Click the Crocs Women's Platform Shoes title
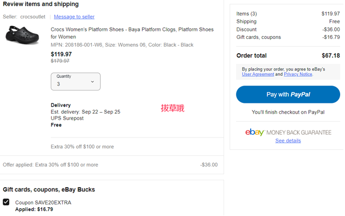345x216 pixels. coord(132,33)
